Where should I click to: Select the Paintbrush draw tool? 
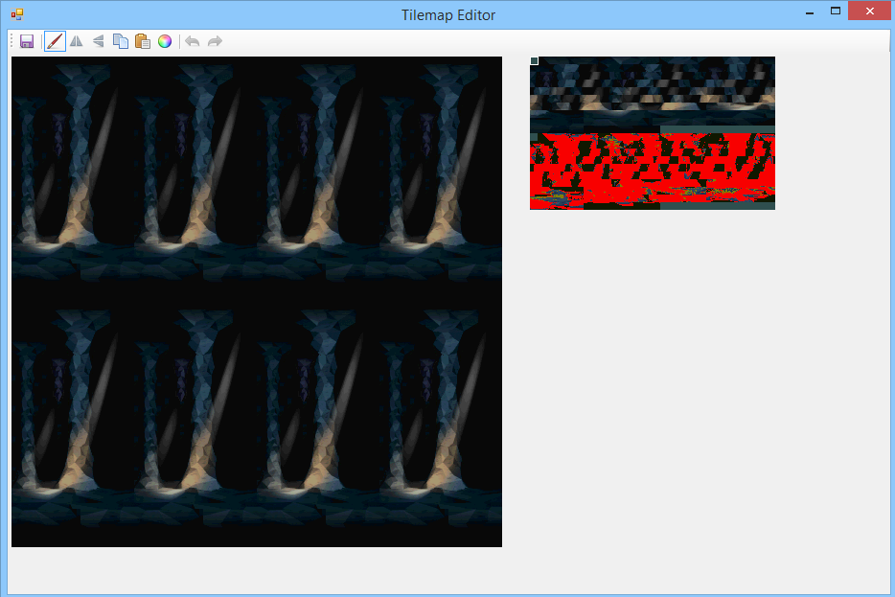pos(55,41)
